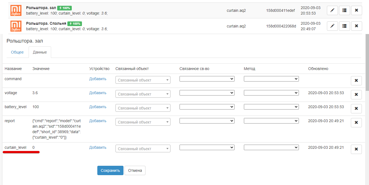Viewport: 369px width, 185px height.
Task: Open the Связанный объект dropdown for command
Action: point(143,80)
